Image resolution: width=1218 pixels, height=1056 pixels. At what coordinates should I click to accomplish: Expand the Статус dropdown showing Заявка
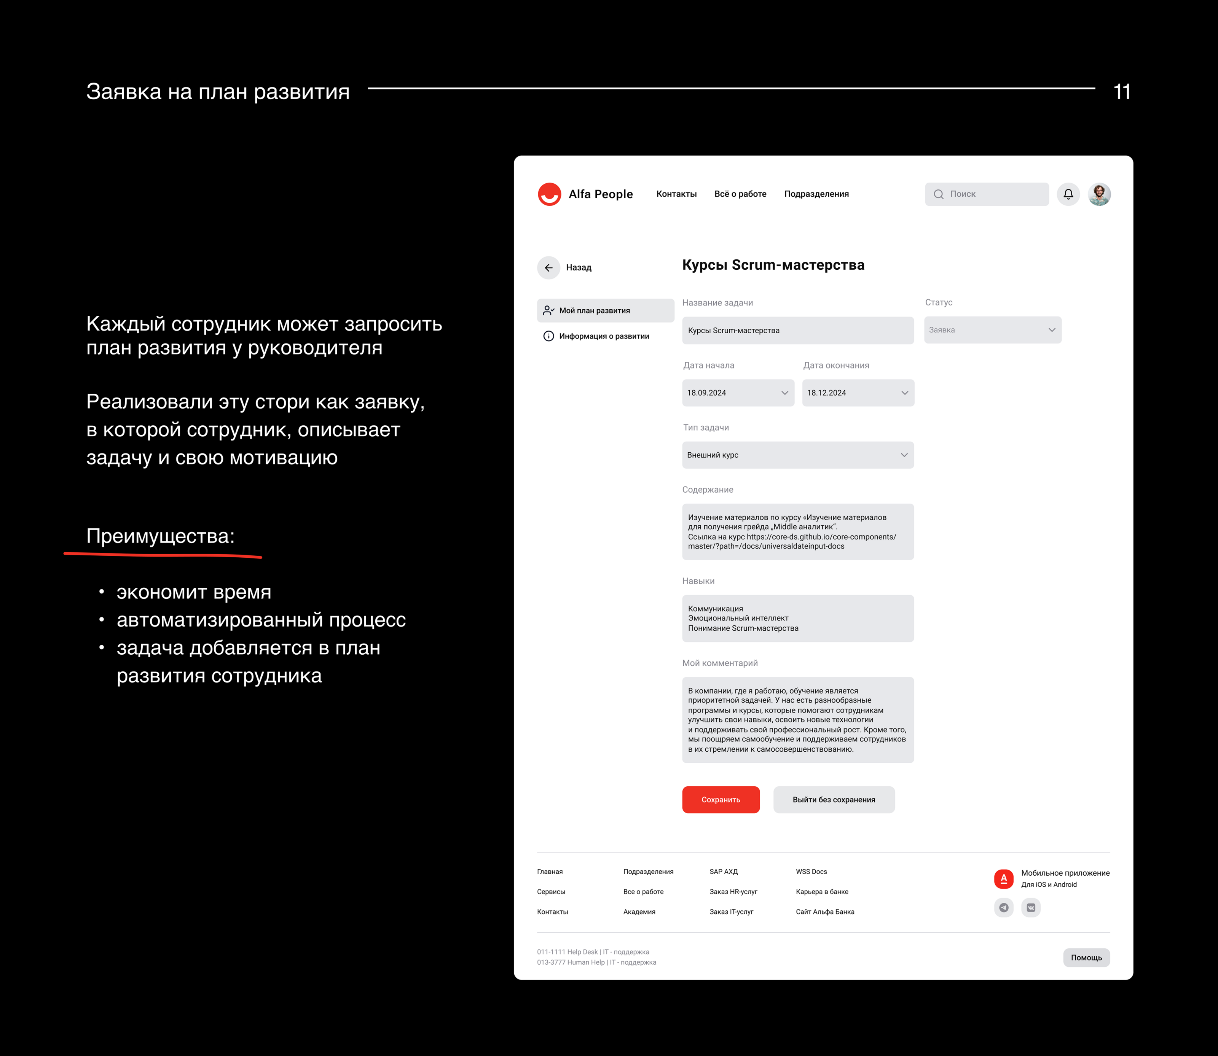point(992,330)
